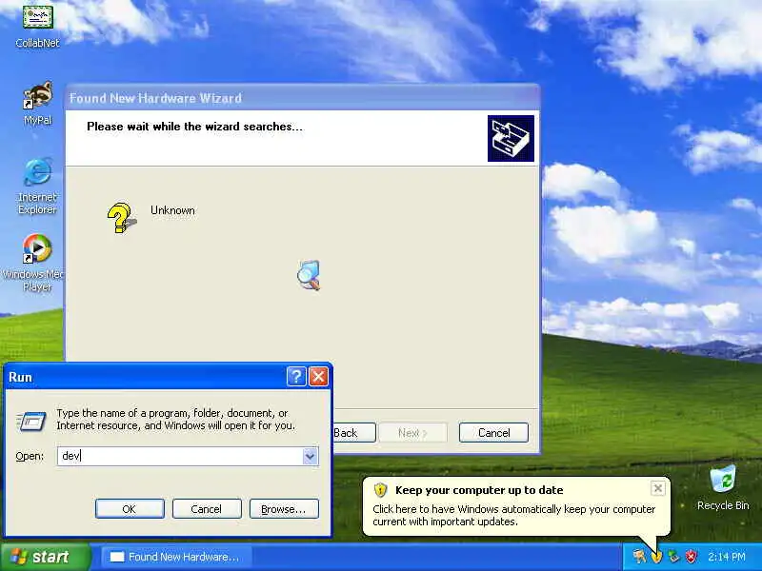Dismiss the update balloon with its X
762x571 pixels.
click(x=657, y=488)
